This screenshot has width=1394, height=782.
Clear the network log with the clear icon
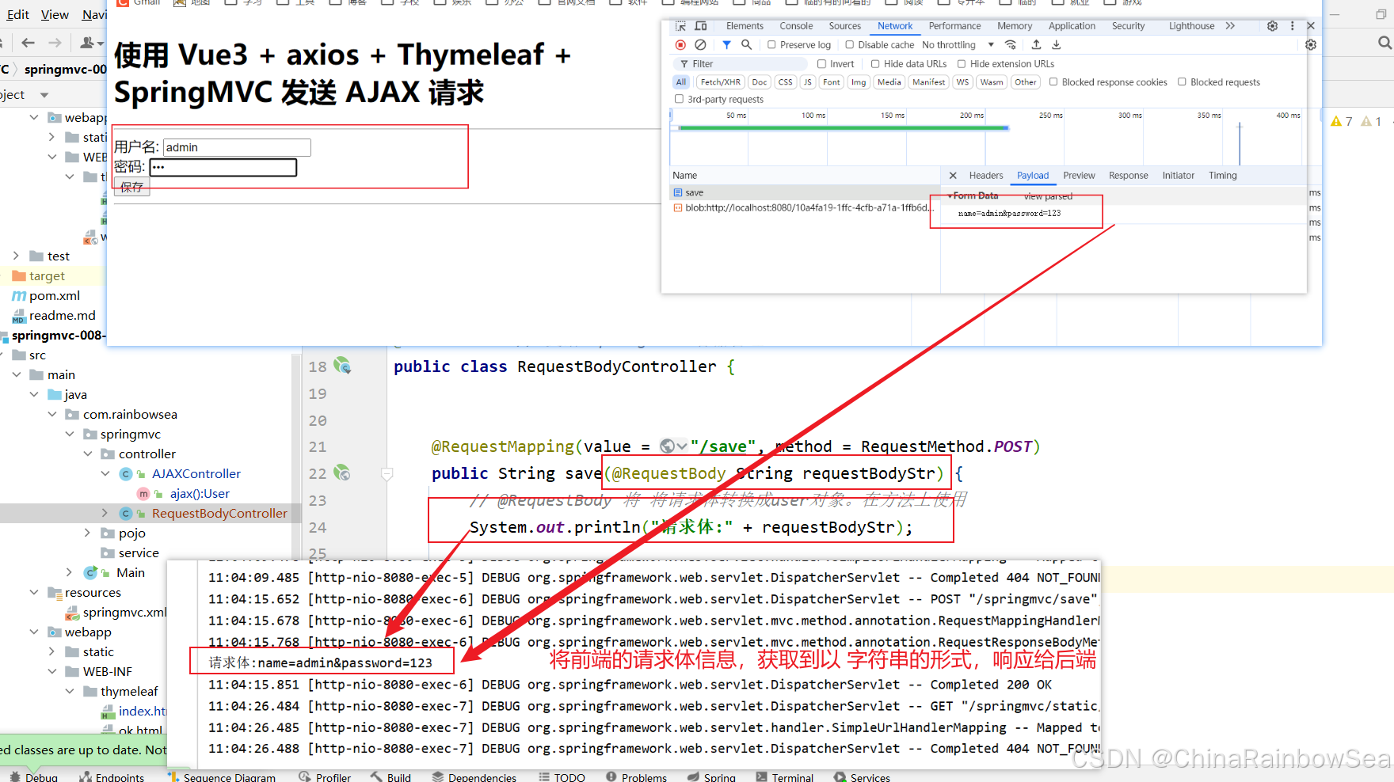pos(700,45)
